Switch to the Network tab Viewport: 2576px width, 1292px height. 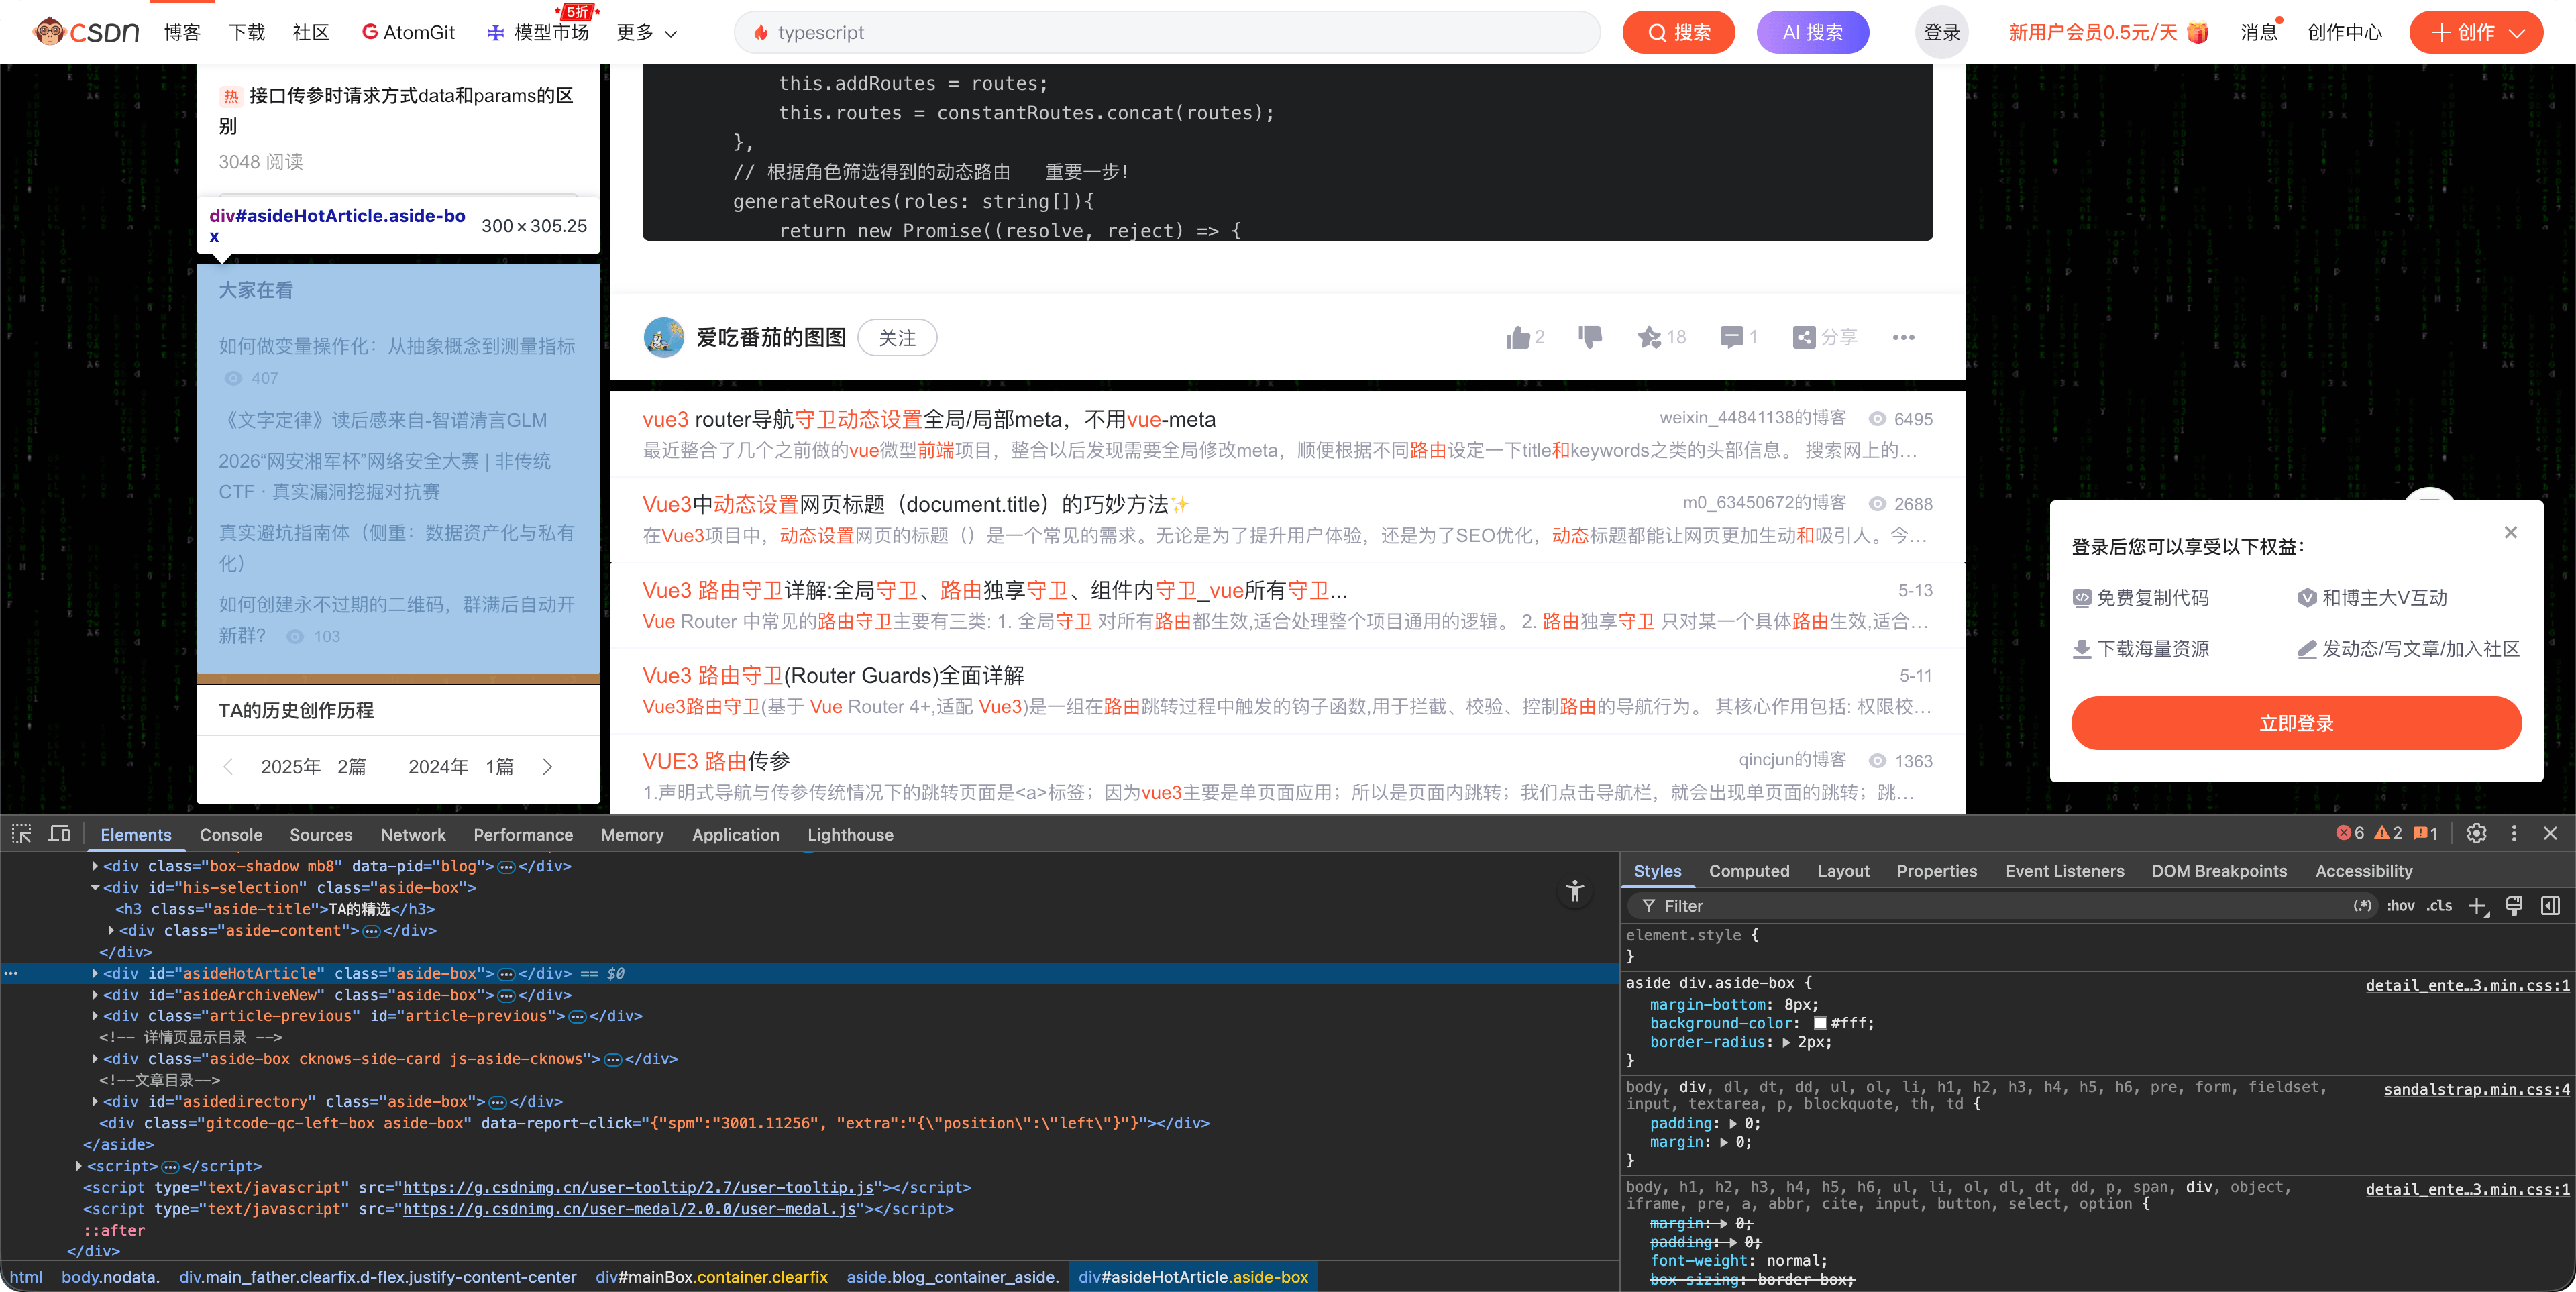pyautogui.click(x=413, y=834)
